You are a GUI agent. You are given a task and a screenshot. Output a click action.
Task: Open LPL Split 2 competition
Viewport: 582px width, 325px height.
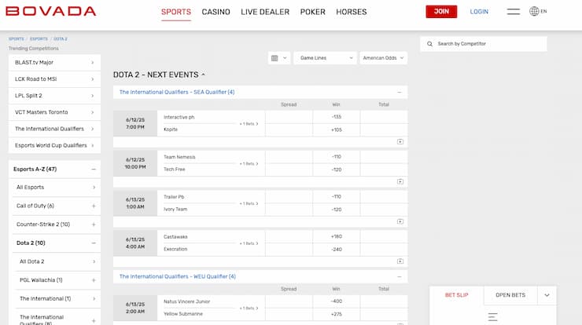(x=54, y=96)
